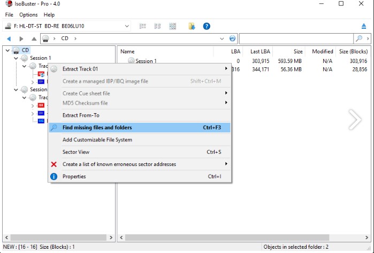Click right pane horizontal scrollbar thumb
Viewport: 374px width, 253px height.
pos(227,238)
